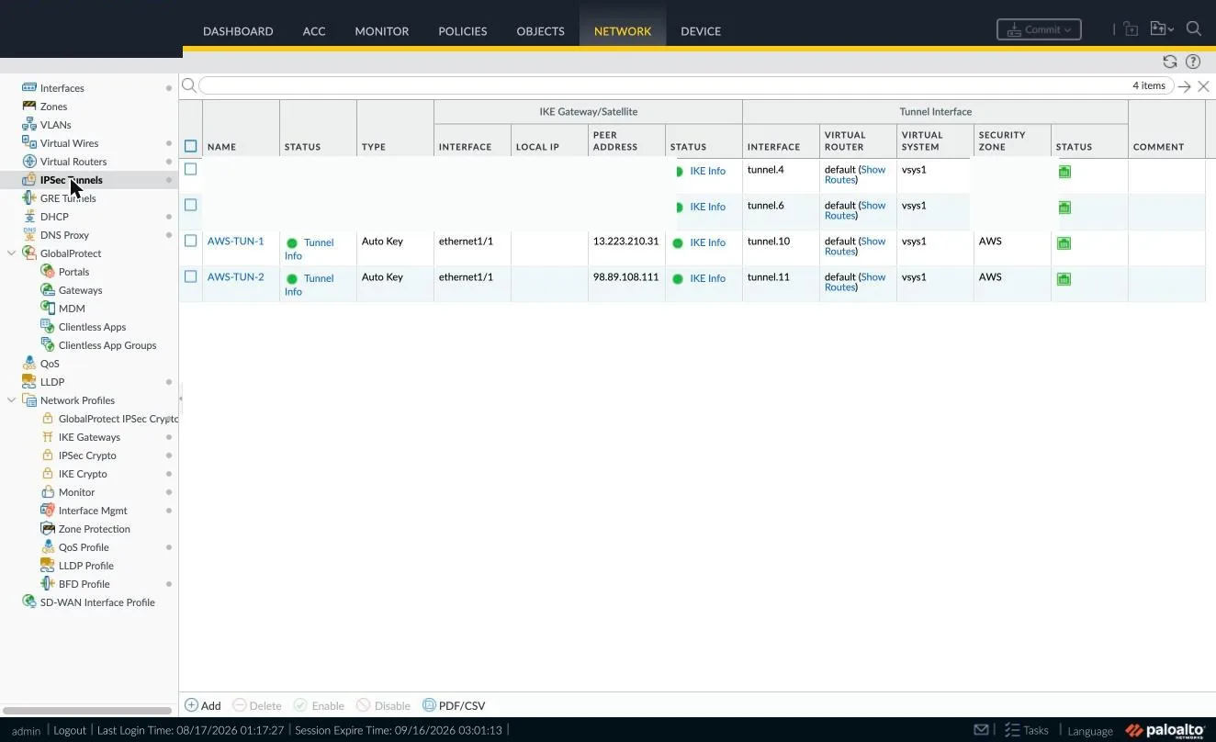This screenshot has width=1216, height=742.
Task: Collapse the left sidebar panel handle
Action: click(x=181, y=399)
